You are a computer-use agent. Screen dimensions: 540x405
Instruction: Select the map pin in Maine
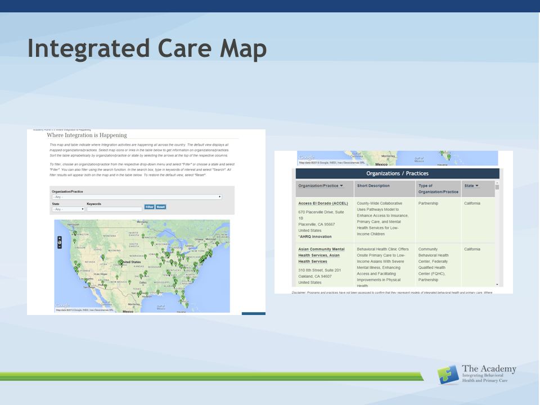click(x=217, y=243)
